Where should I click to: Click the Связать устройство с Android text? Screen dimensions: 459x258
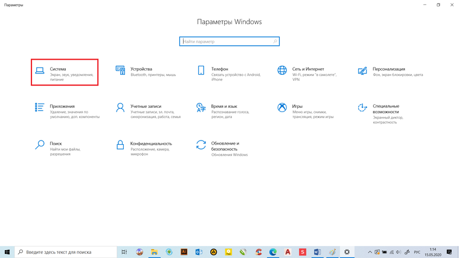pyautogui.click(x=236, y=77)
